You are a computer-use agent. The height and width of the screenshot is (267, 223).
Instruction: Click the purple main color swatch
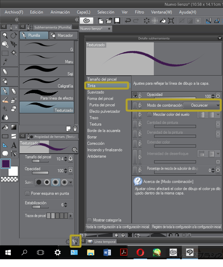click(6, 164)
